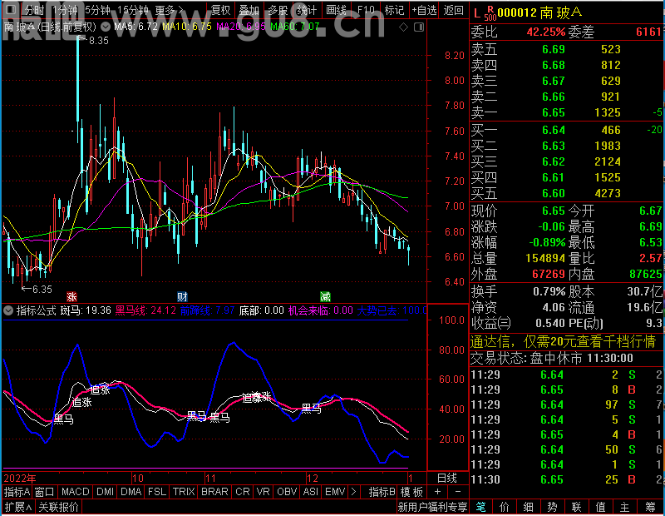
Task: Click the MA60: 7.07 label
Action: coord(295,27)
